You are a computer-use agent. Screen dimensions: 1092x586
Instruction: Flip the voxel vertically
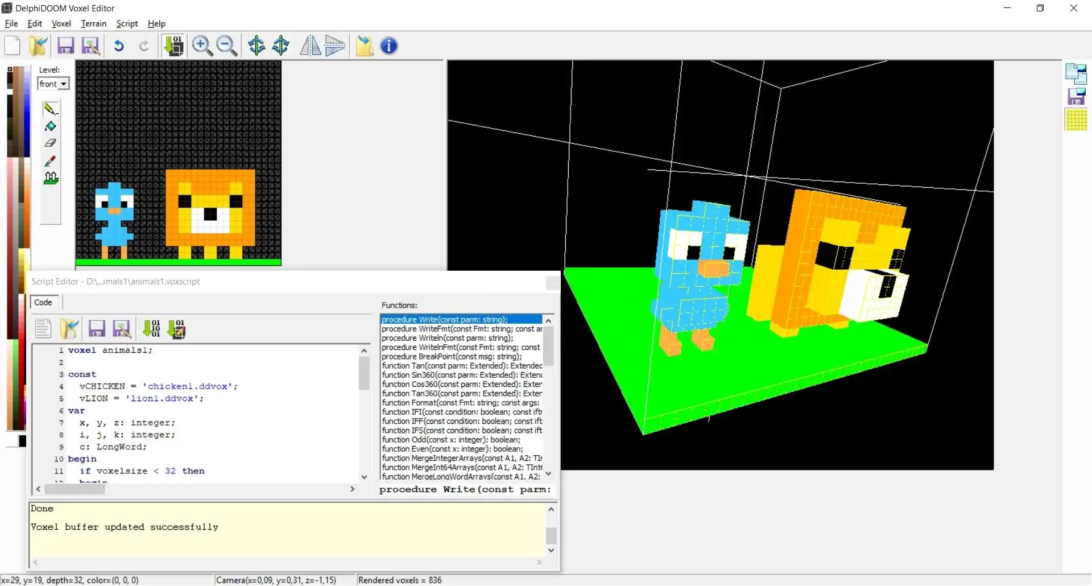(x=335, y=46)
